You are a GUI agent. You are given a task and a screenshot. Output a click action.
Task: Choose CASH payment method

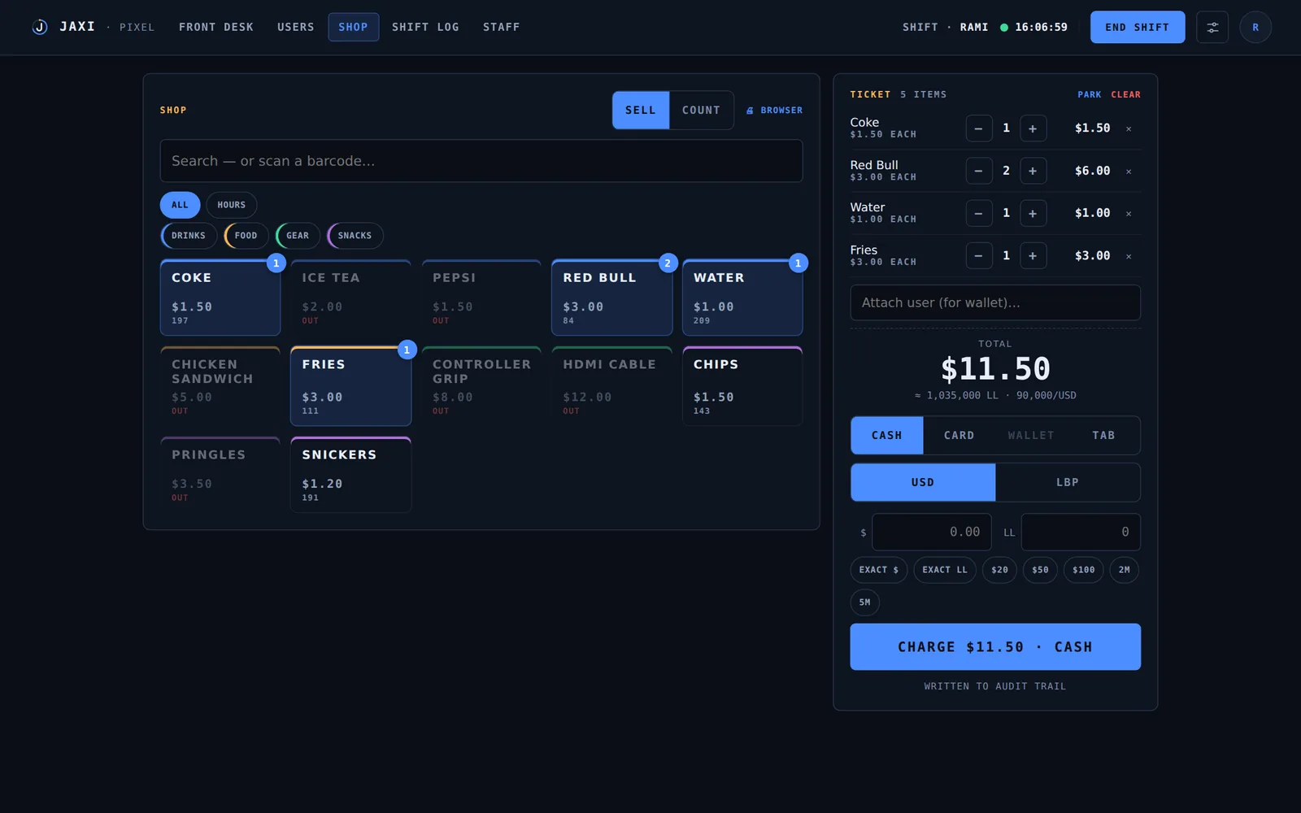887,435
